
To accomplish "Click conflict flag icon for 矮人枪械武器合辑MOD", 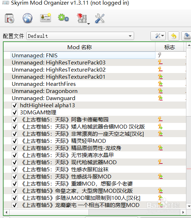I will (160, 126).
